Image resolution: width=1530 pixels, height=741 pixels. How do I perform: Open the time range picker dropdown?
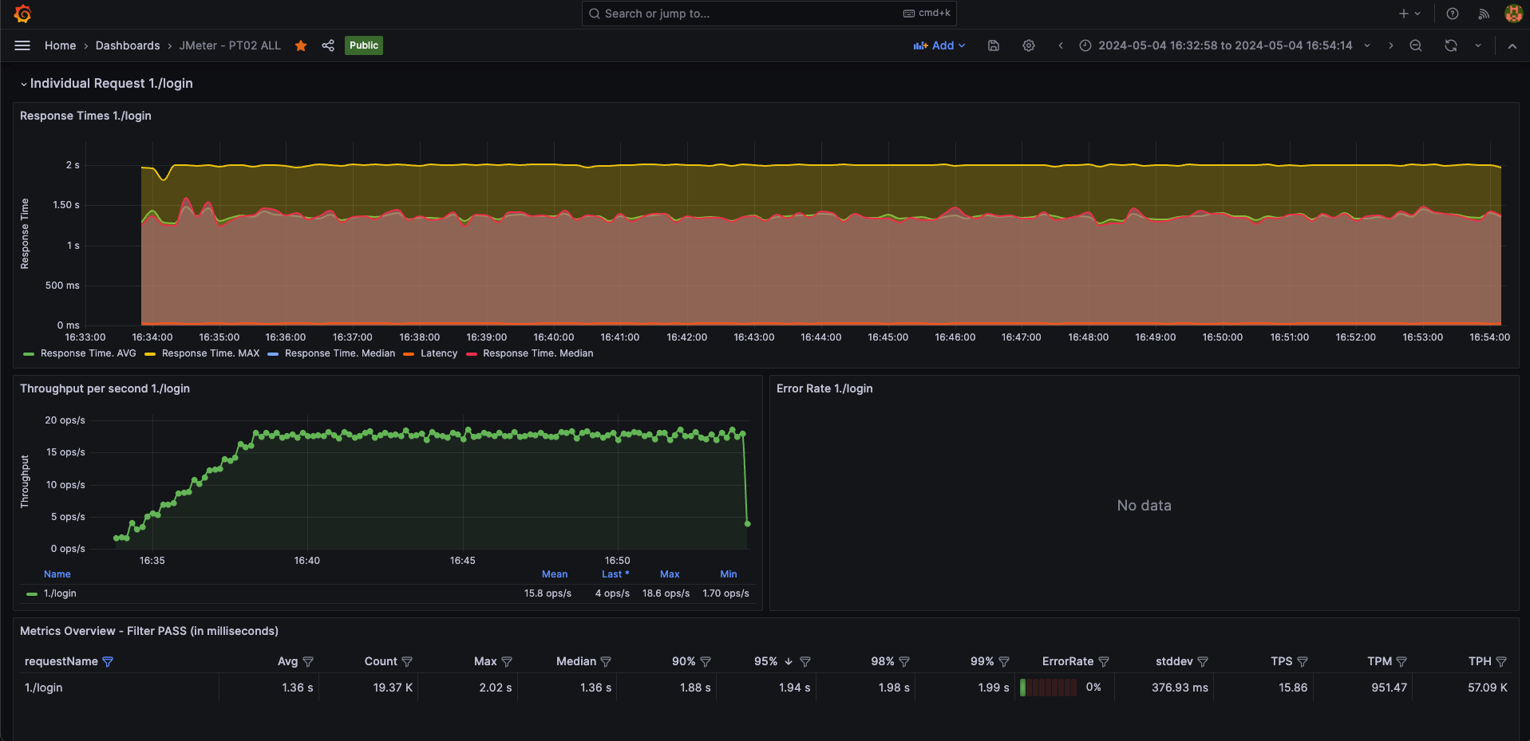pyautogui.click(x=1224, y=45)
